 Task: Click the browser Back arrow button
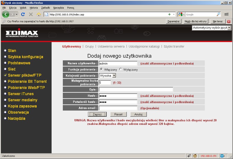point(6,14)
